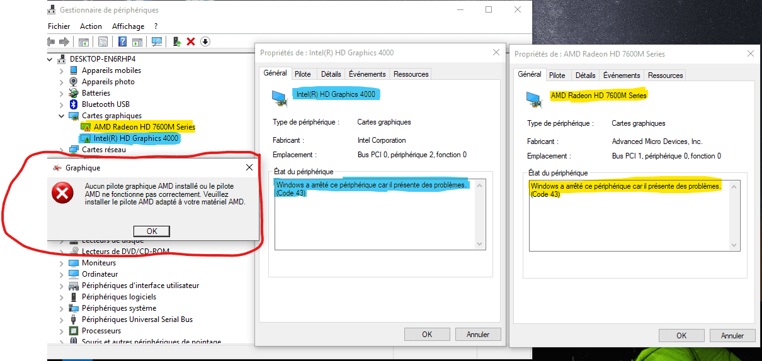Select Intel(R) HD Graphics 4000 in tree
Image resolution: width=762 pixels, height=361 pixels.
click(136, 138)
